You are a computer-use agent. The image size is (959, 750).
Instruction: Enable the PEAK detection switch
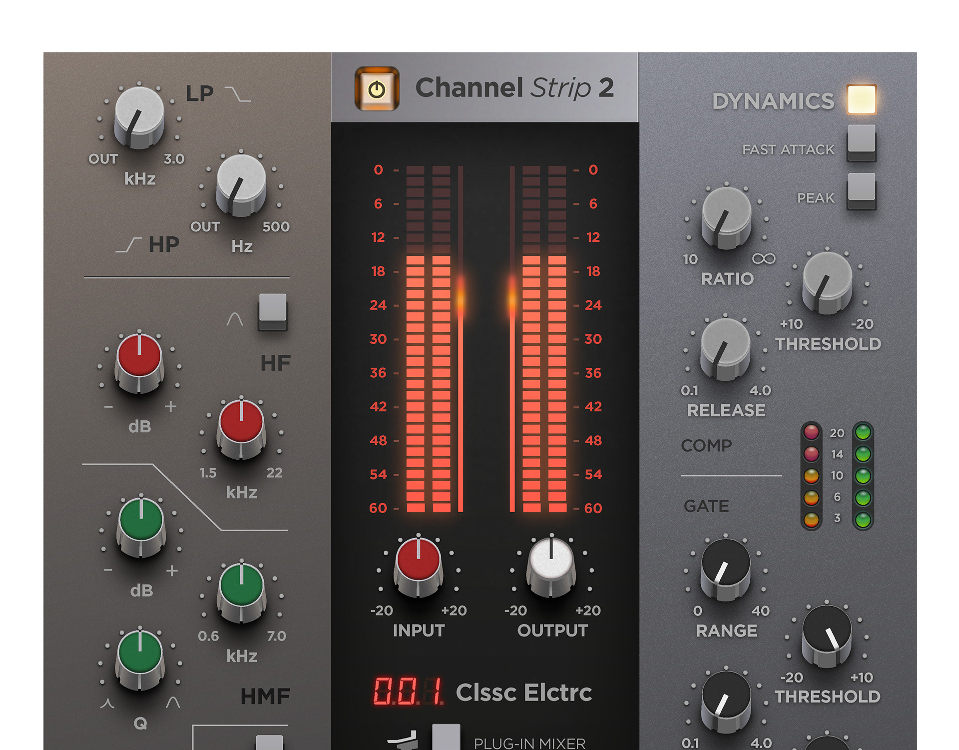[x=862, y=191]
